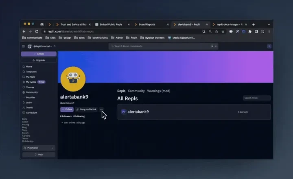Toggle the browser side panel icon
Screen dimensions: 293x179
pyautogui.click(x=256, y=32)
